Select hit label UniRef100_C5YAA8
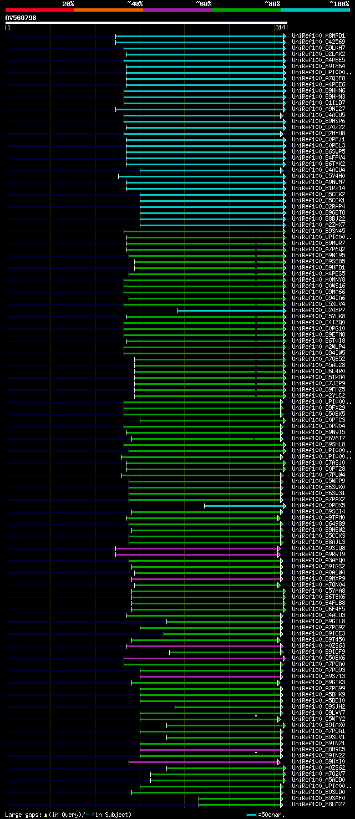Screen dimensions: 355x819 coord(318,591)
